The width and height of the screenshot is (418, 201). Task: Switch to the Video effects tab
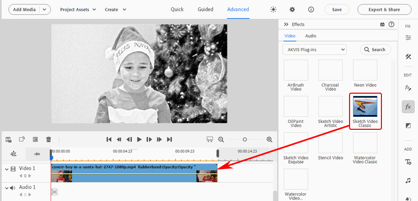click(290, 36)
